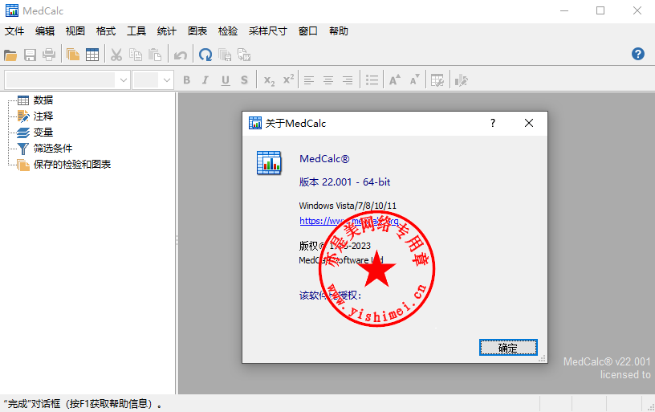
Task: Toggle Underline formatting
Action: [x=226, y=80]
